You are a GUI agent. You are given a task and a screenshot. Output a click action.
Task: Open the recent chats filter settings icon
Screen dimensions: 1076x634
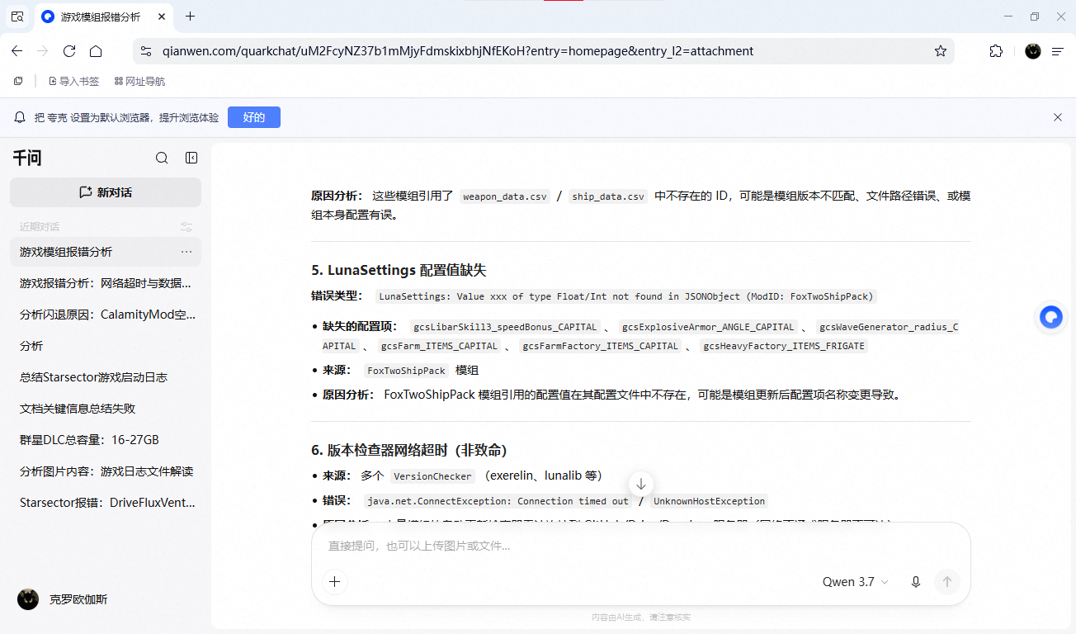pyautogui.click(x=186, y=227)
